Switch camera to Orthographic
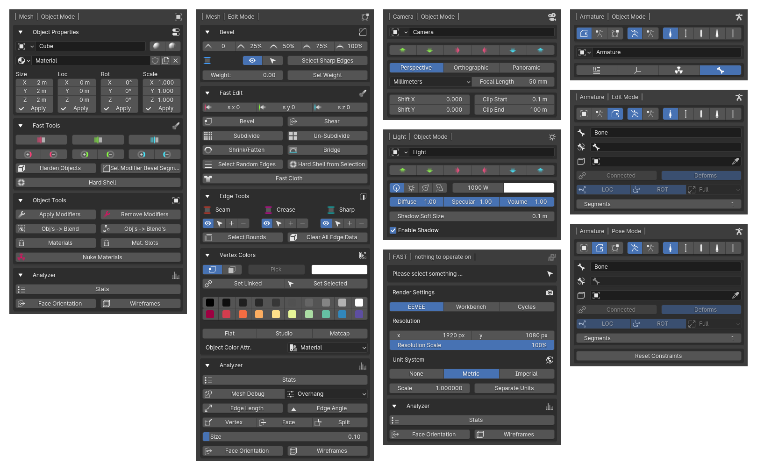This screenshot has width=757, height=471. click(471, 68)
